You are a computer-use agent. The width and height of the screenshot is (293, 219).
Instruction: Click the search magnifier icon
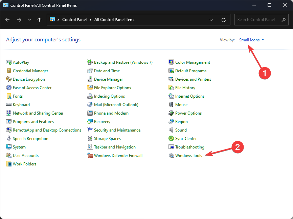pyautogui.click(x=284, y=20)
